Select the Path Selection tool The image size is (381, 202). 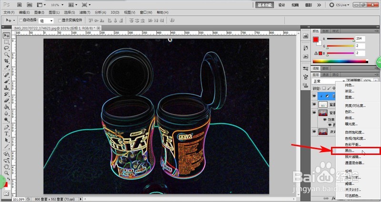(6, 140)
